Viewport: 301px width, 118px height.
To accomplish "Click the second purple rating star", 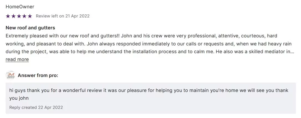I will (13, 16).
